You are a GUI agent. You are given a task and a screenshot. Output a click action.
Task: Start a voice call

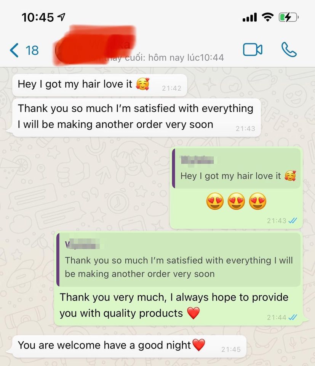coord(289,50)
